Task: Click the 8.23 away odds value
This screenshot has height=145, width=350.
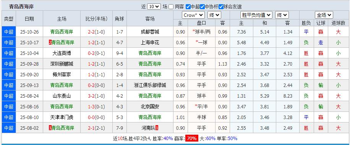Action: pyautogui.click(x=288, y=96)
